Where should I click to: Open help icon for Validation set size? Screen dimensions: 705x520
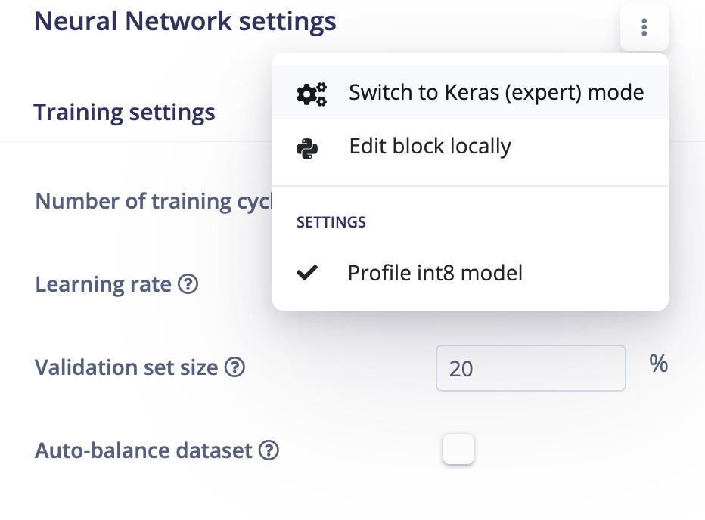tap(234, 367)
